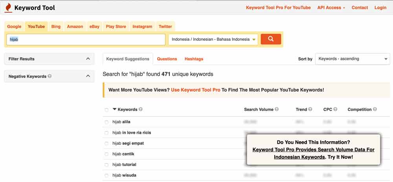This screenshot has height=182, width=393.
Task: Expand the API Access menu
Action: (331, 8)
